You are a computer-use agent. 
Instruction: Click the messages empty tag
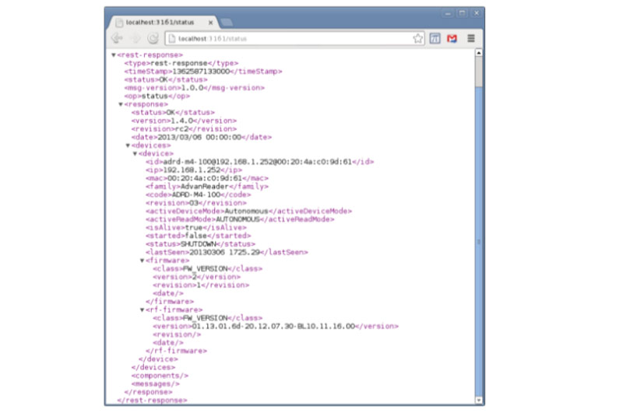point(155,384)
